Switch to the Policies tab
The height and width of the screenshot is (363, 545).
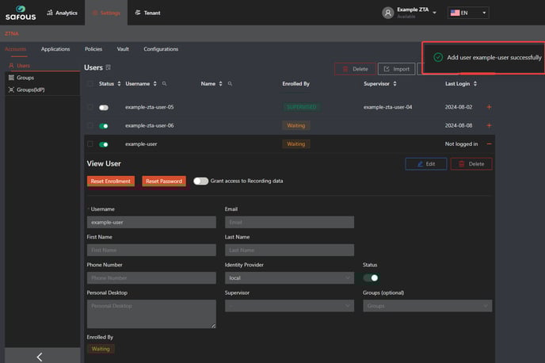click(93, 49)
